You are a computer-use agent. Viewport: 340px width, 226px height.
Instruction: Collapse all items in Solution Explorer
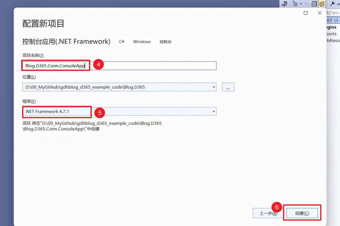[x=314, y=4]
